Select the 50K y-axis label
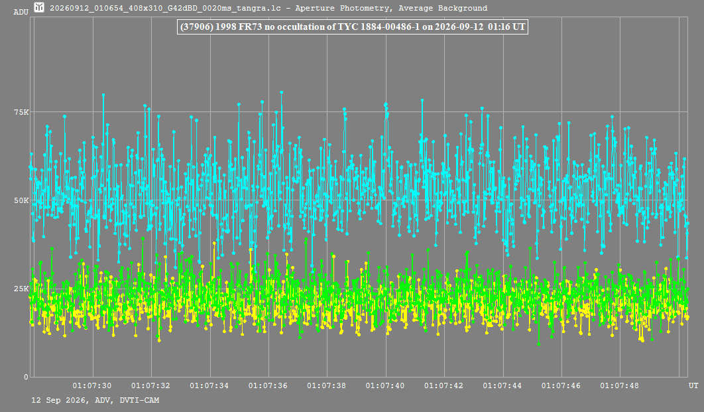Image resolution: width=704 pixels, height=412 pixels. (21, 200)
